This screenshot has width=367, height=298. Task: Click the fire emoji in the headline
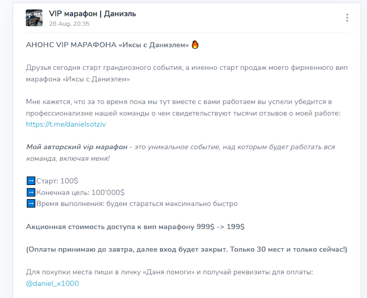195,45
